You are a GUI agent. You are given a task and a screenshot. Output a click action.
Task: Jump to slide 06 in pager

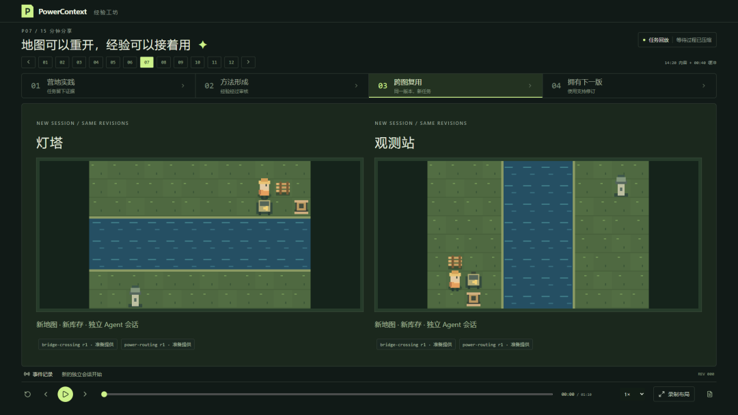pos(130,62)
